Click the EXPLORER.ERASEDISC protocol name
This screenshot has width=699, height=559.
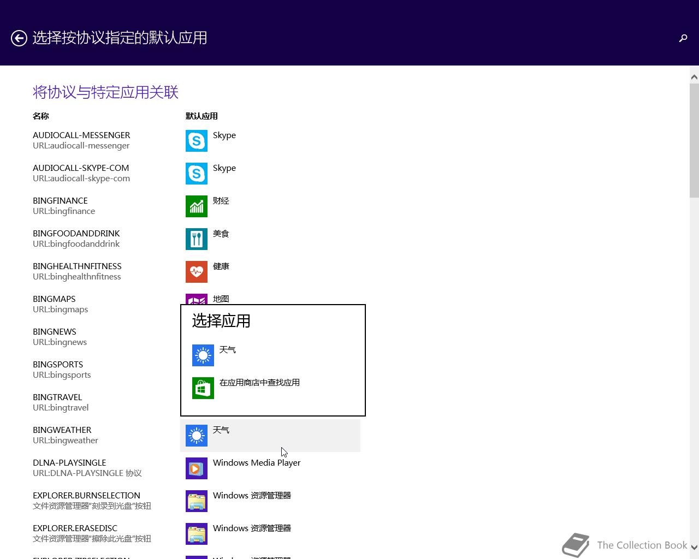click(x=75, y=528)
